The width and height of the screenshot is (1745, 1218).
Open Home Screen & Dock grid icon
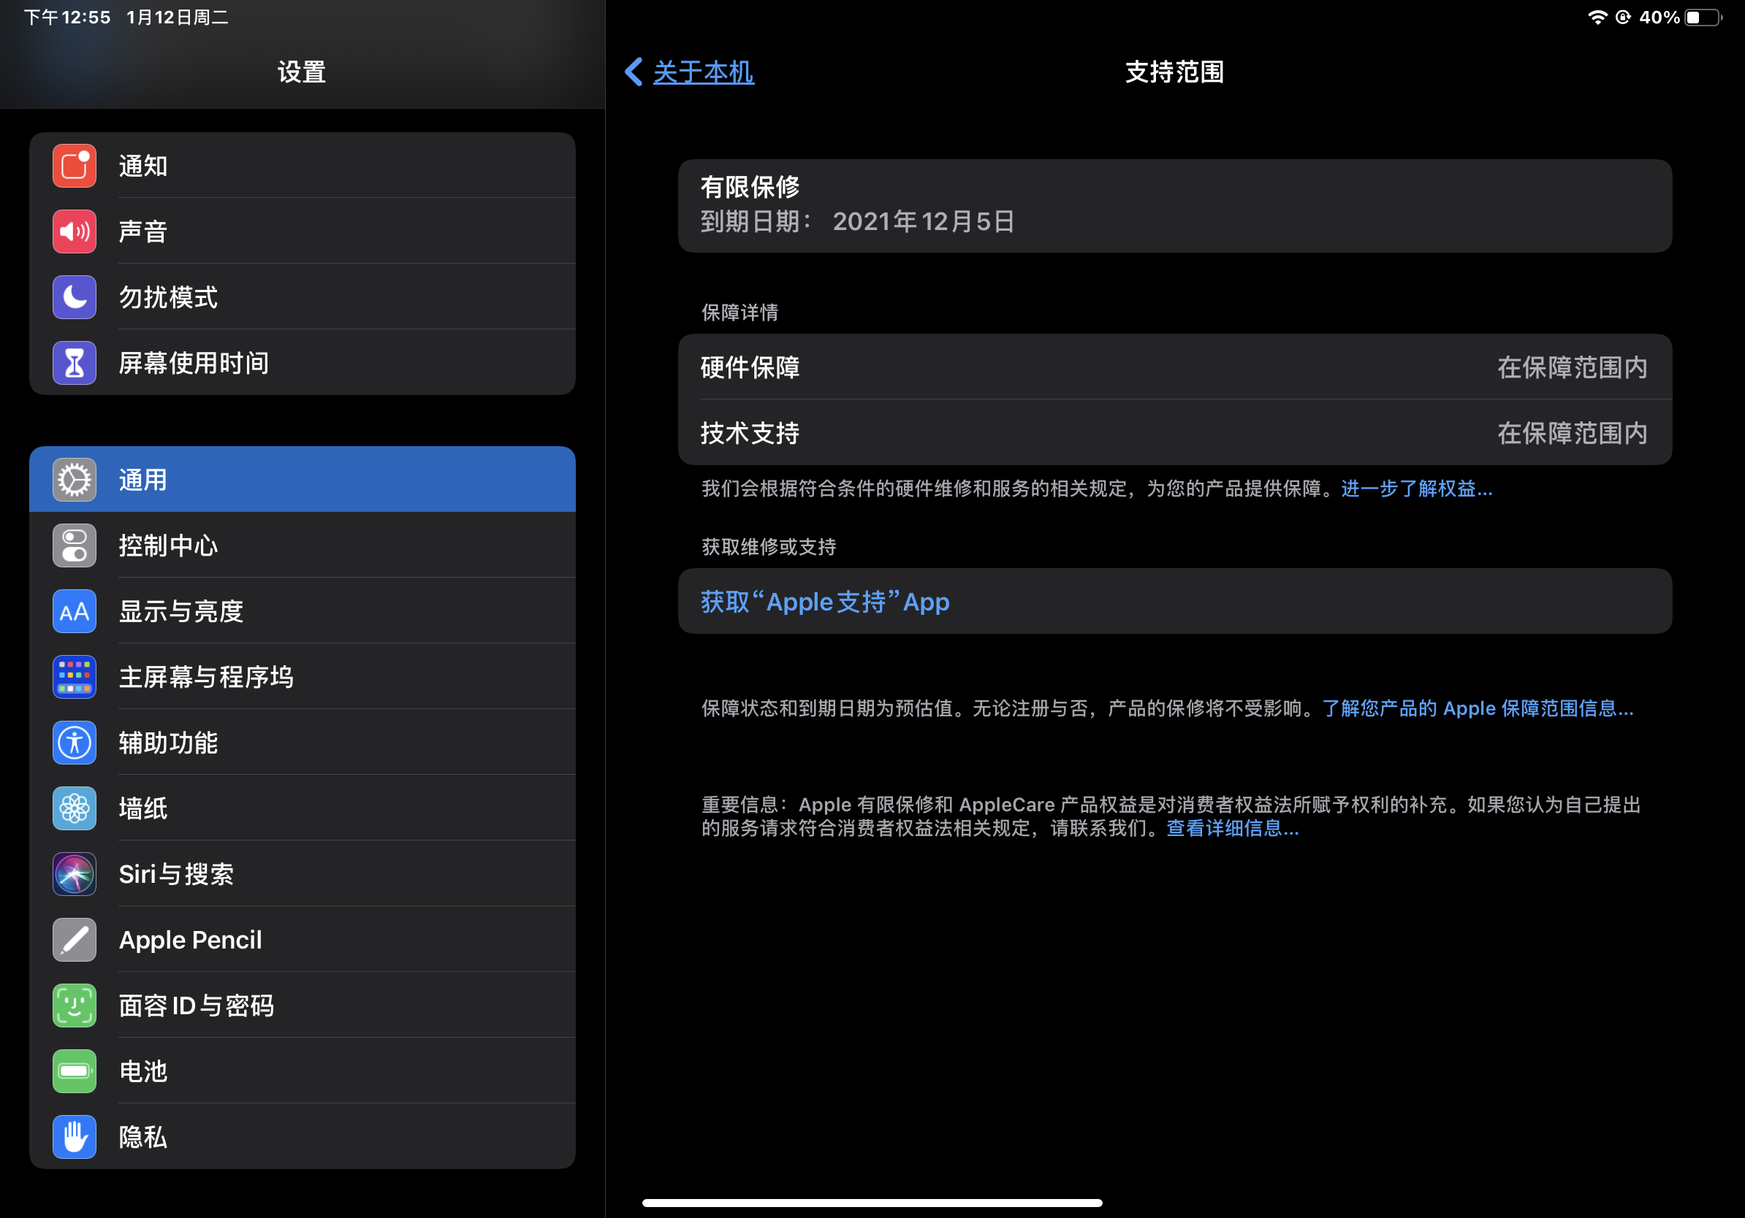74,677
